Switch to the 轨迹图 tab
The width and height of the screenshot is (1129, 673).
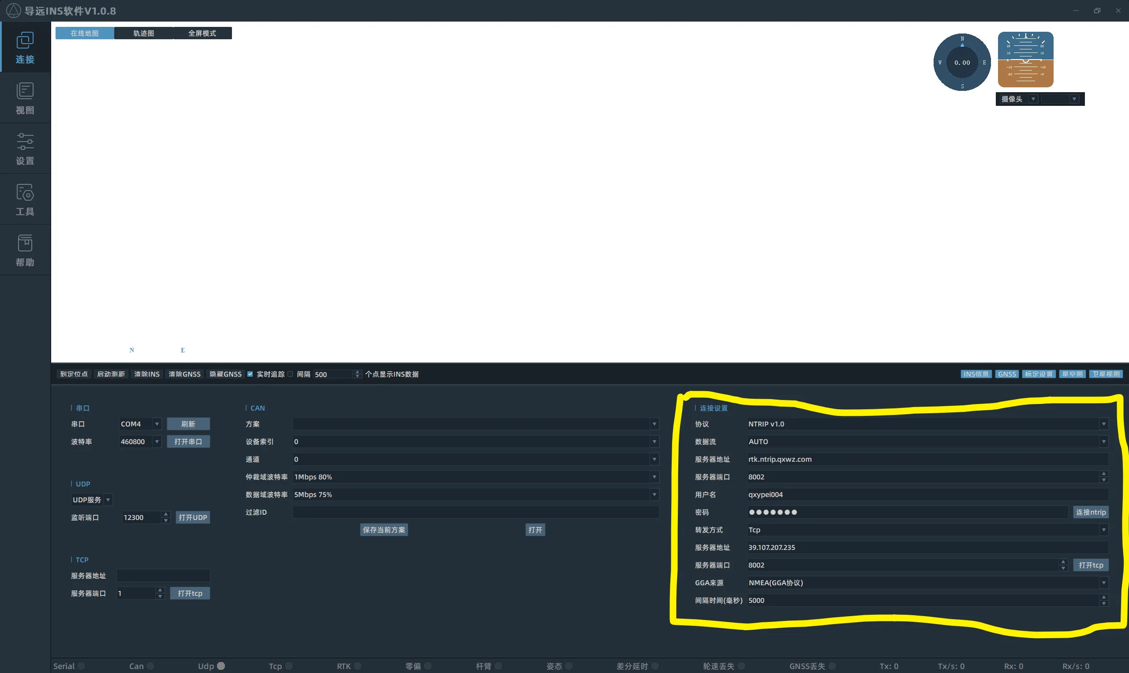(x=143, y=33)
